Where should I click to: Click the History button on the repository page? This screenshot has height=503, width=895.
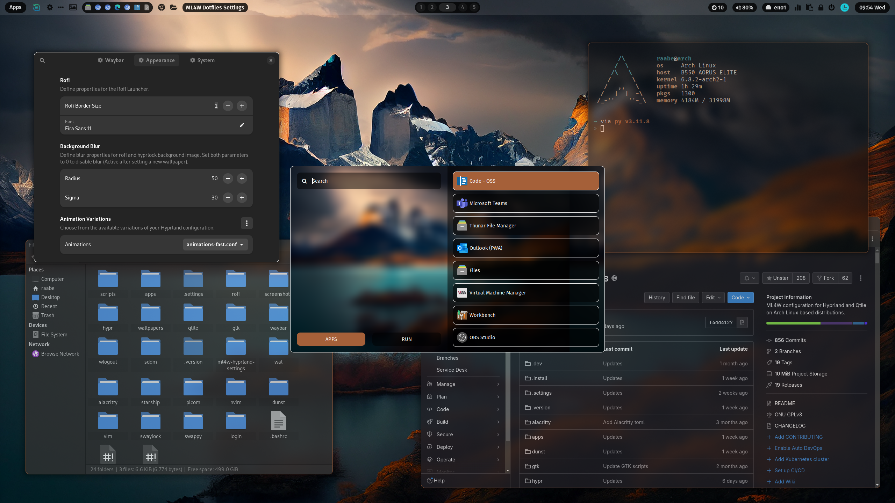click(x=657, y=297)
